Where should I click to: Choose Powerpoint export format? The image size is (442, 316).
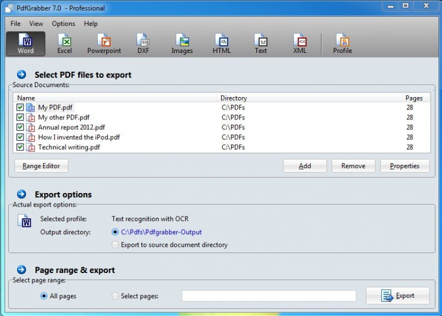(104, 44)
